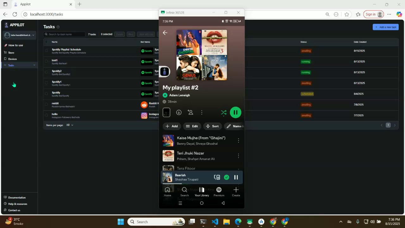The height and width of the screenshot is (228, 405).
Task: Click the Reddit bot icon in reddit row
Action: click(x=144, y=104)
